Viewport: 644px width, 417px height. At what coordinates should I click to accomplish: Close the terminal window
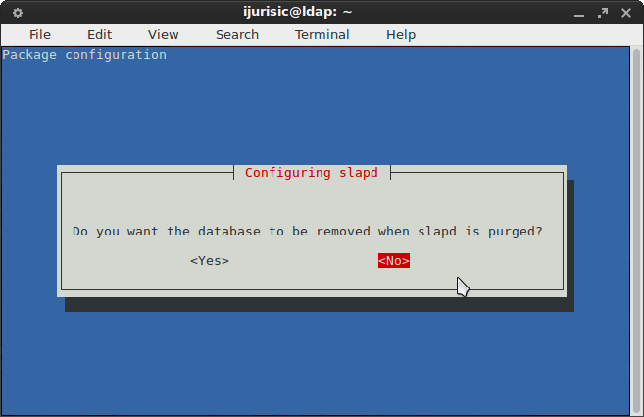626,13
